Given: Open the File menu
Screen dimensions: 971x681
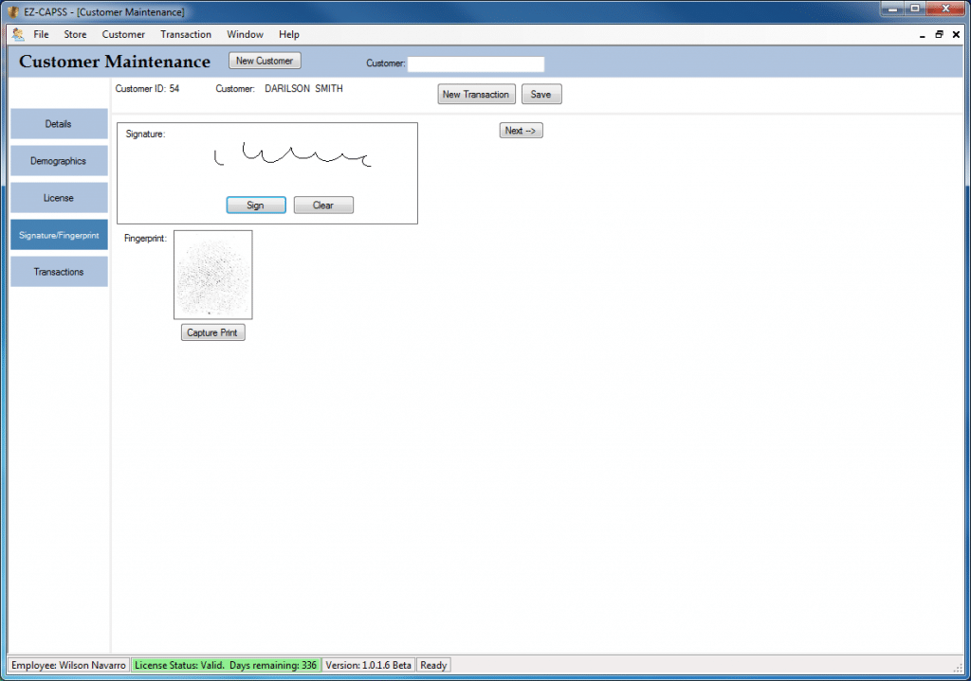Looking at the screenshot, I should [x=41, y=34].
